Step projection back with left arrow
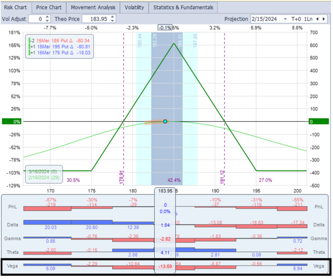The width and height of the screenshot is (333, 279). [x=318, y=19]
